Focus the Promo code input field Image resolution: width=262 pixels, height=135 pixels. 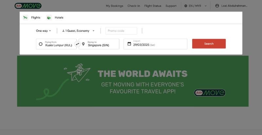(121, 31)
